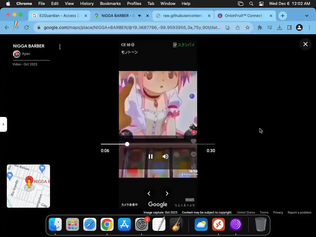Click the install app icon in address bar
This screenshot has height=237, width=316.
coord(227,27)
